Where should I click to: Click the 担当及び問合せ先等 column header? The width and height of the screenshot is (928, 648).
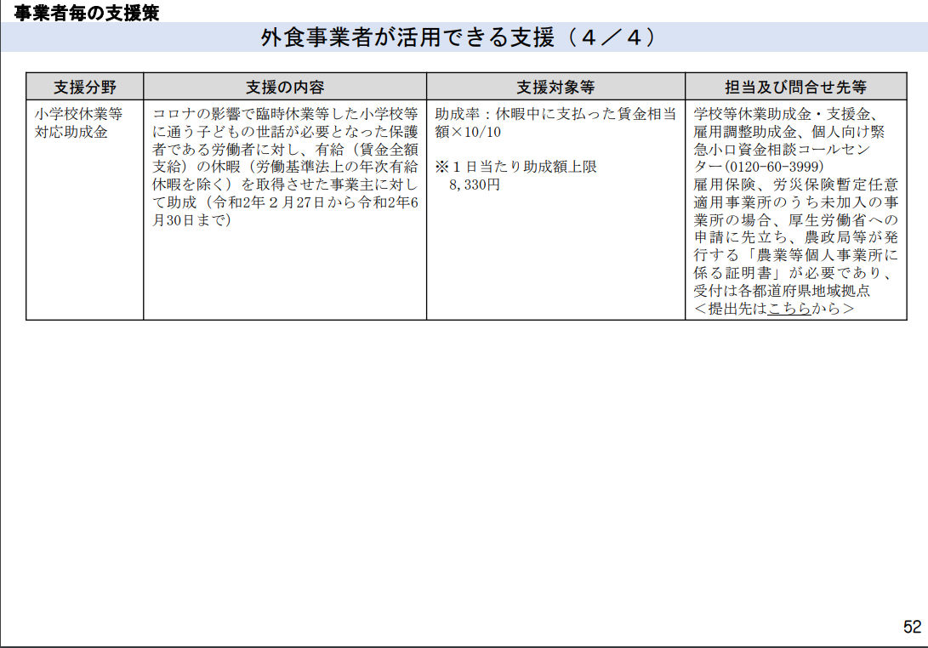(796, 87)
